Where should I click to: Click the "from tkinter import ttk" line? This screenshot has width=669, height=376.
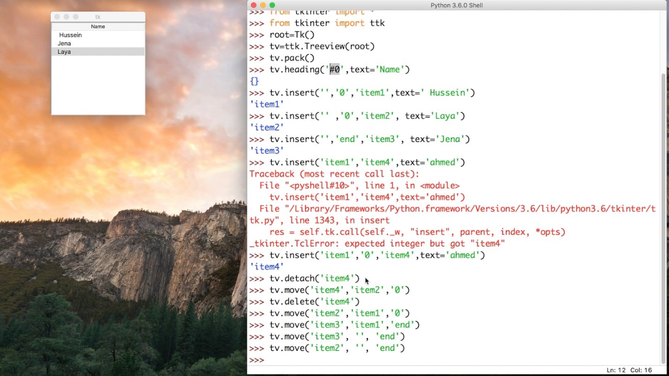327,23
